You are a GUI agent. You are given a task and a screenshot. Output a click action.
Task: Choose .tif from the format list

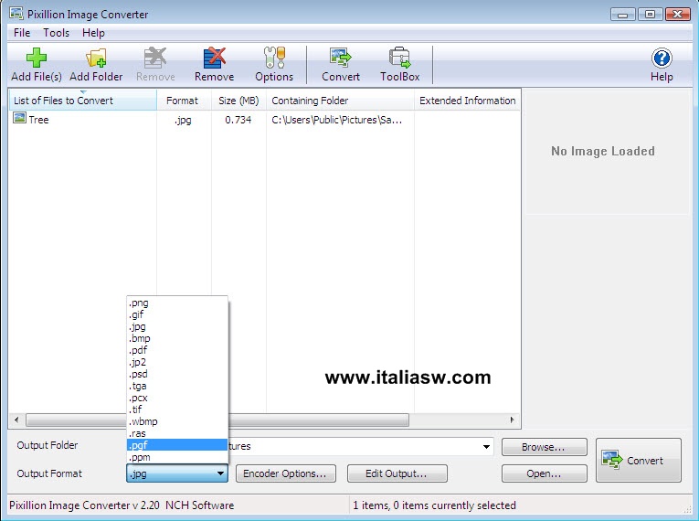click(x=177, y=409)
